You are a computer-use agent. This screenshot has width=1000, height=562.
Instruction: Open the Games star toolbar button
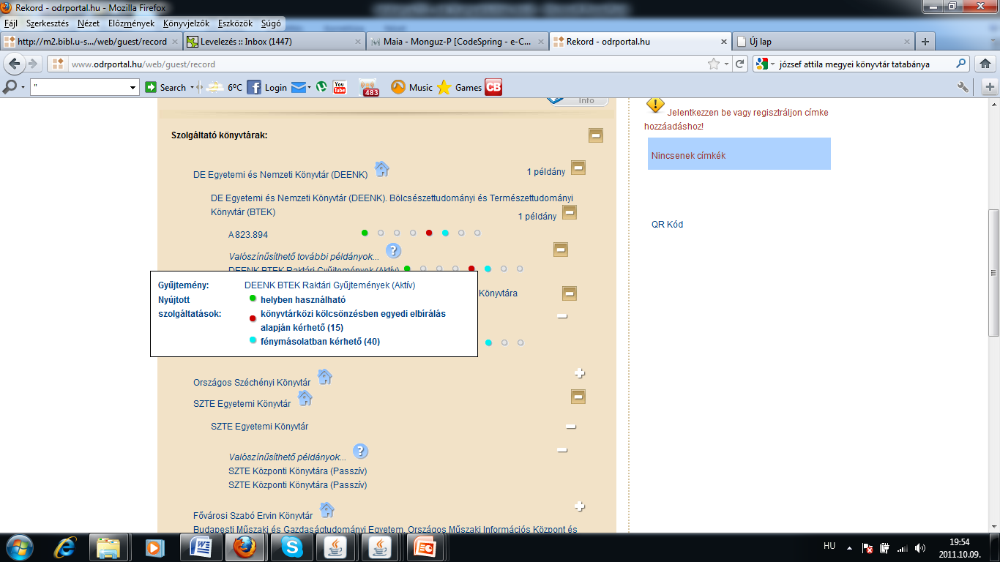(x=459, y=87)
